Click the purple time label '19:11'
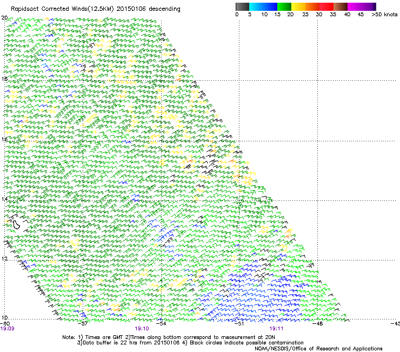Viewport: 400px width, 352px height. (x=276, y=329)
